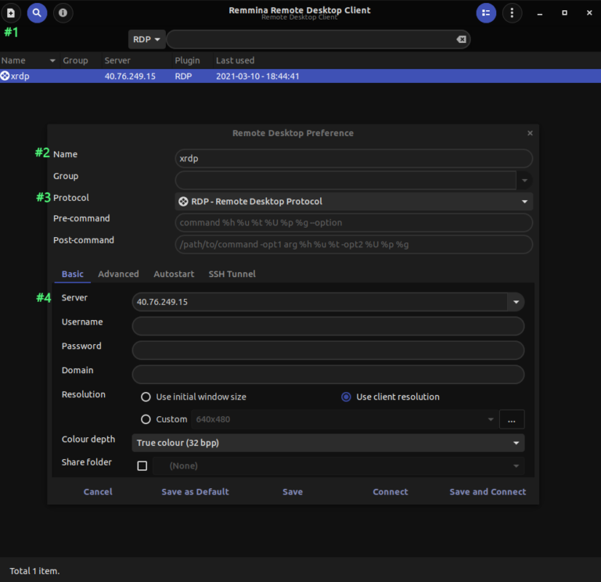The image size is (601, 582).
Task: Clear the quick connect field icon
Action: pyautogui.click(x=461, y=39)
